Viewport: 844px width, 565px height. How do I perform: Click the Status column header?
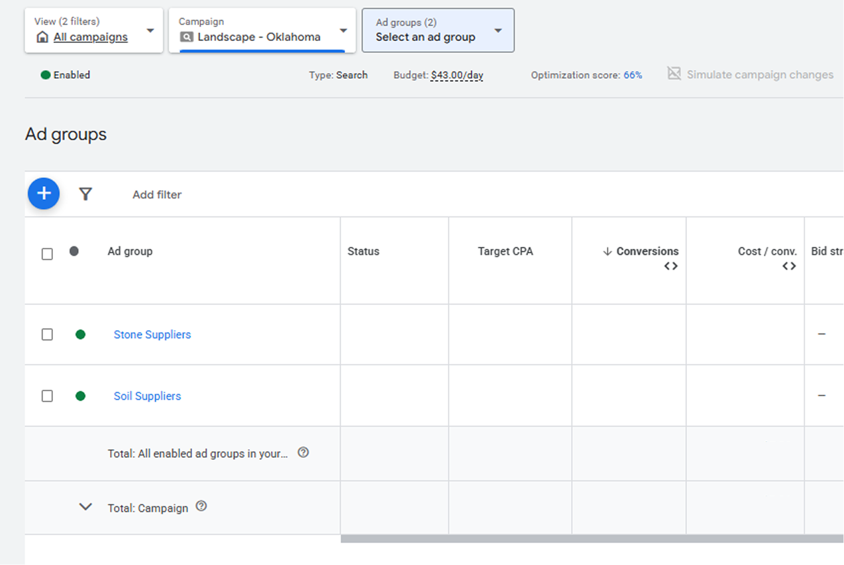[364, 251]
